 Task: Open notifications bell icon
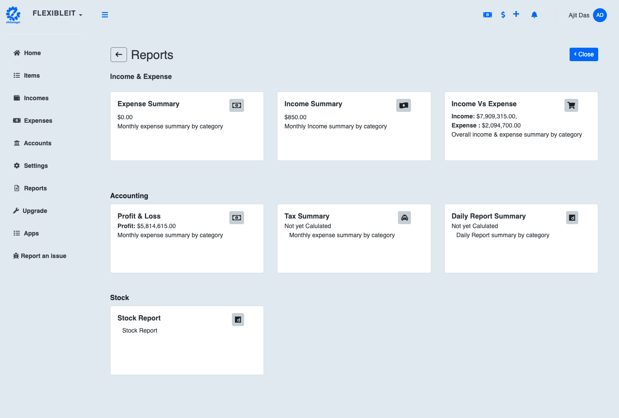534,15
